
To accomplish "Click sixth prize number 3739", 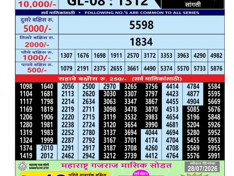I will point(131,156).
